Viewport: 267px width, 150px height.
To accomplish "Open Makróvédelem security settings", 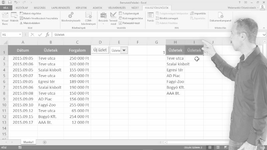I will click(x=30, y=23).
